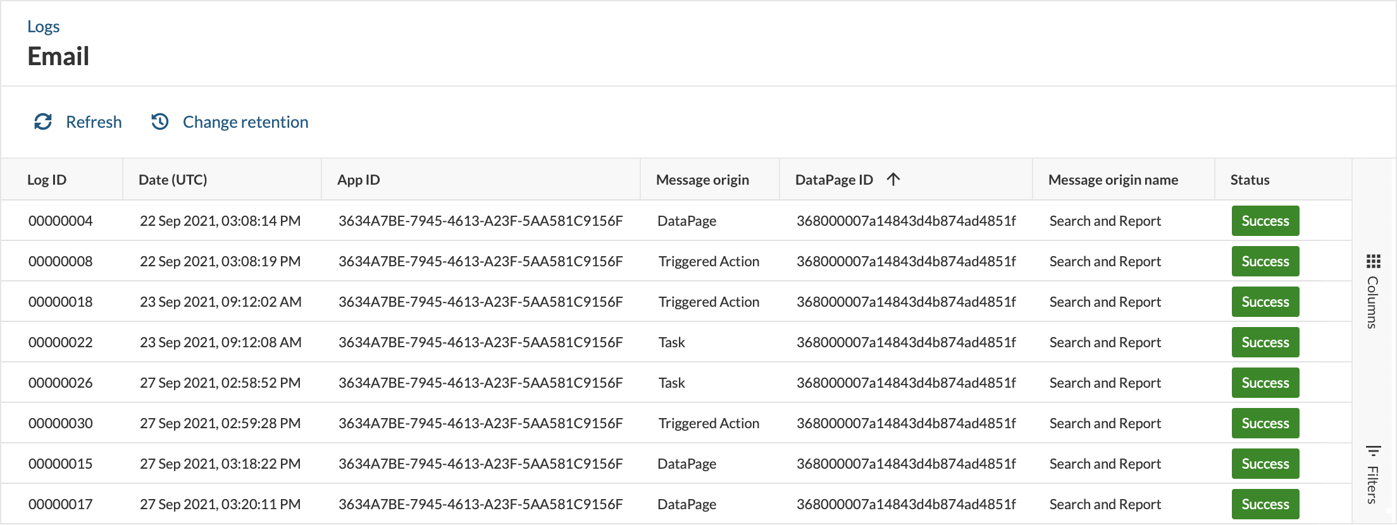
Task: Click date 27 Sep 2021, 03:18:22 PM
Action: (x=220, y=464)
